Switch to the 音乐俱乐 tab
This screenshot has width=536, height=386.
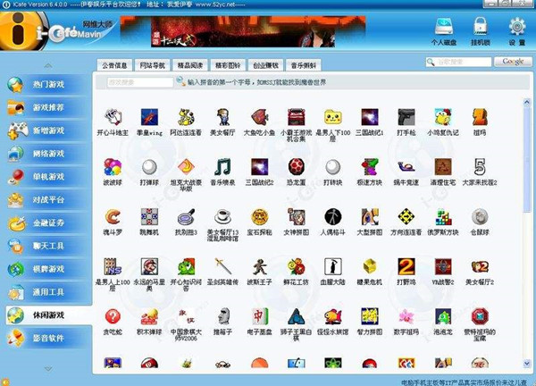coord(303,65)
